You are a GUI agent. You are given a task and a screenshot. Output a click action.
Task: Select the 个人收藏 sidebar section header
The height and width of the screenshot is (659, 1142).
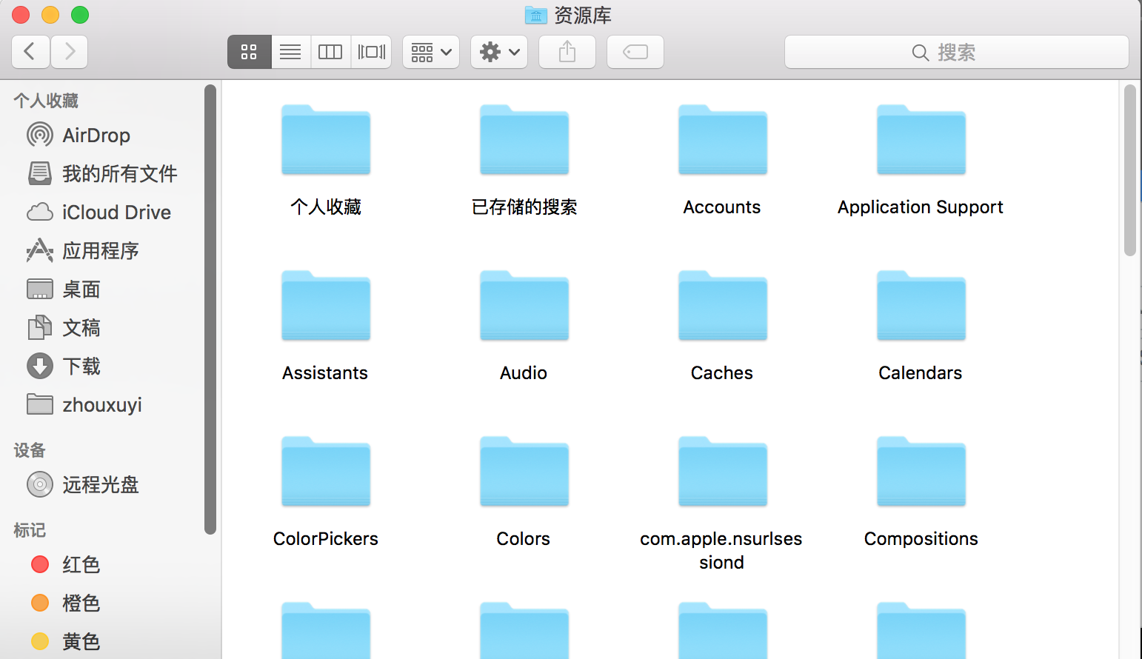point(46,100)
